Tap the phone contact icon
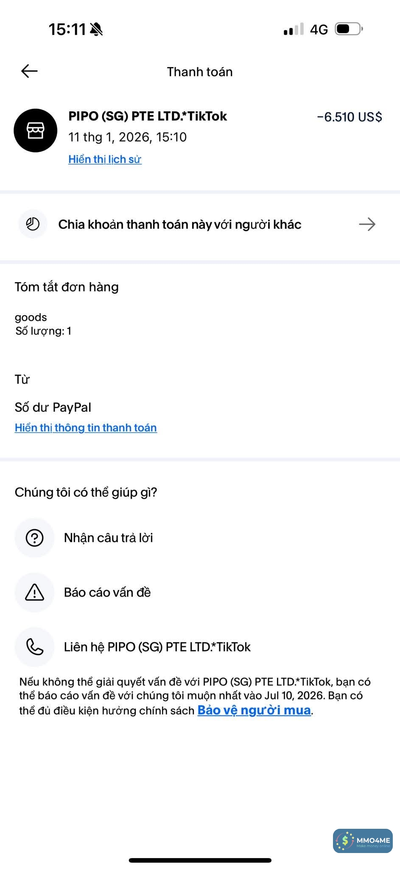Viewport: 400px width, 870px height. point(35,647)
